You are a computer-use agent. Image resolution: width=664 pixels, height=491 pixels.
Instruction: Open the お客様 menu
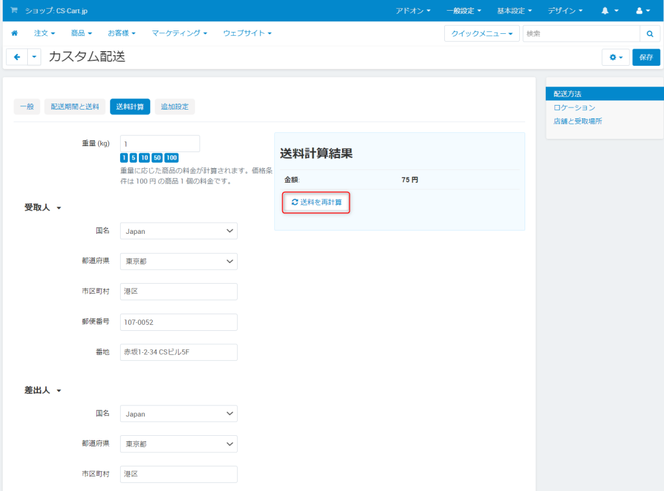tap(122, 33)
